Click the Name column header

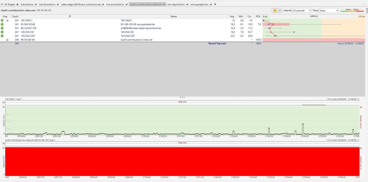(x=174, y=17)
